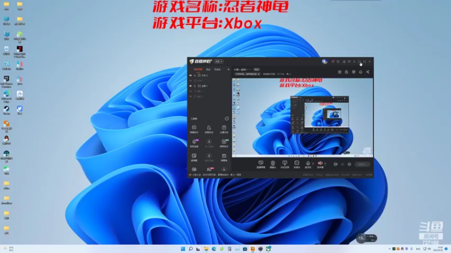Click the room number 727166
Image resolution: width=451 pixels, height=253 pixels.
point(280,74)
